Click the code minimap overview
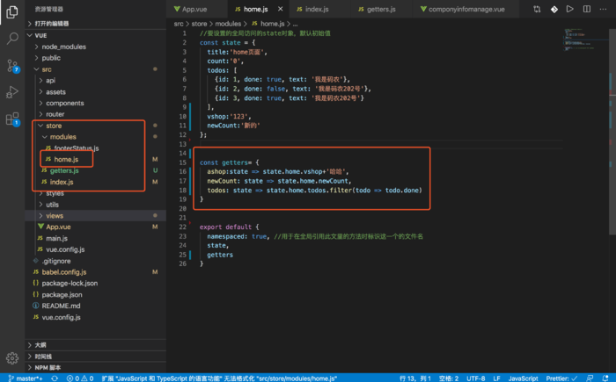The width and height of the screenshot is (616, 382). click(584, 40)
